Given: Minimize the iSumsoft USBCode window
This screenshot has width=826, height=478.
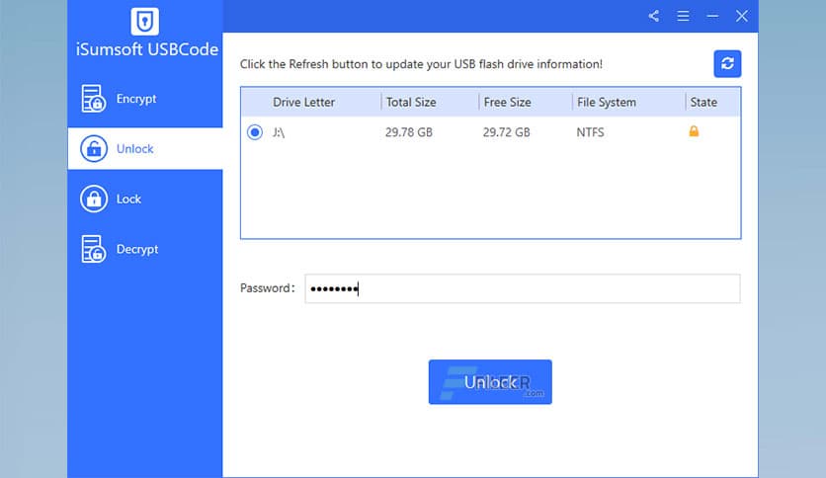Looking at the screenshot, I should tap(712, 17).
